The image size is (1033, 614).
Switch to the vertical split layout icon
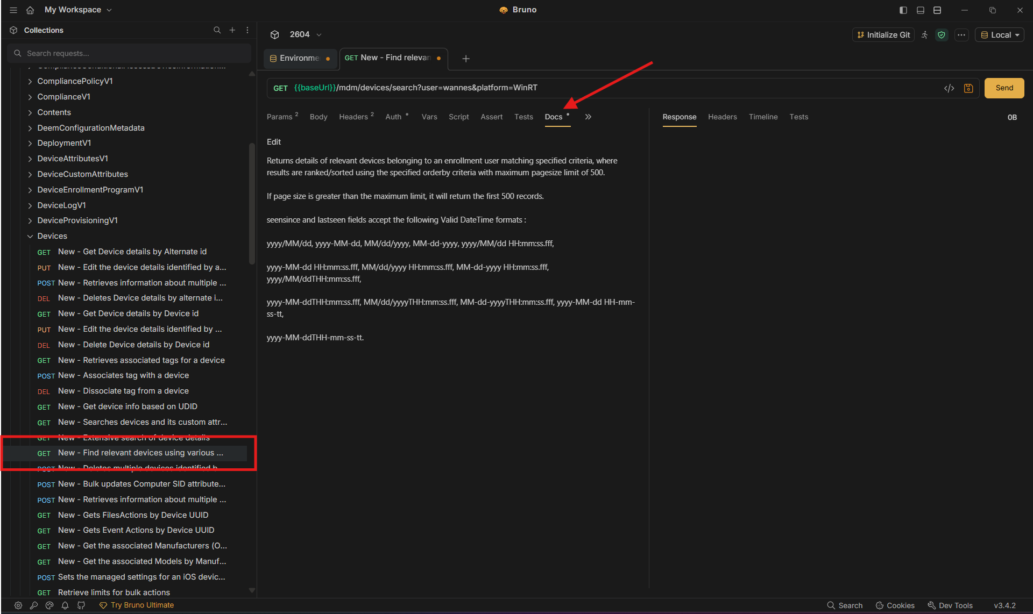tap(937, 10)
